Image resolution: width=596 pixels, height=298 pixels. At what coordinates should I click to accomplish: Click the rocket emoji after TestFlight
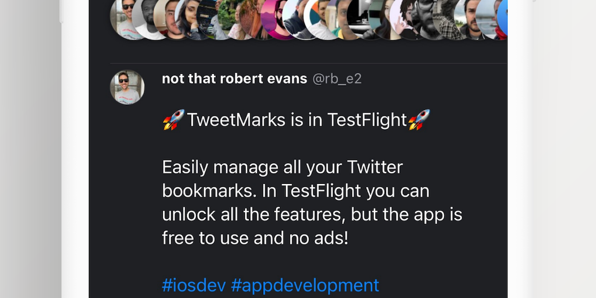[x=419, y=120]
